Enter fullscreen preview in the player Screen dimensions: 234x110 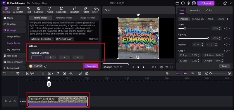tap(172, 67)
